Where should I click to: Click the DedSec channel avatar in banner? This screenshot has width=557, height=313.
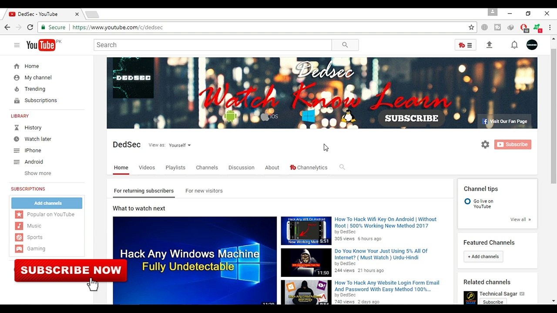[133, 78]
